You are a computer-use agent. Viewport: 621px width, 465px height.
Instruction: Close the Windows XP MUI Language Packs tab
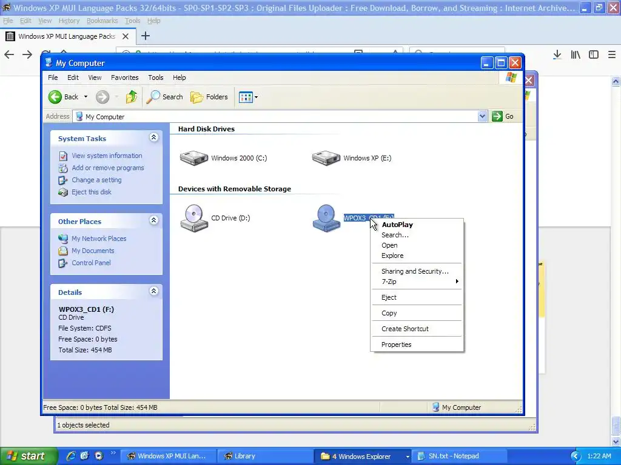pos(126,36)
